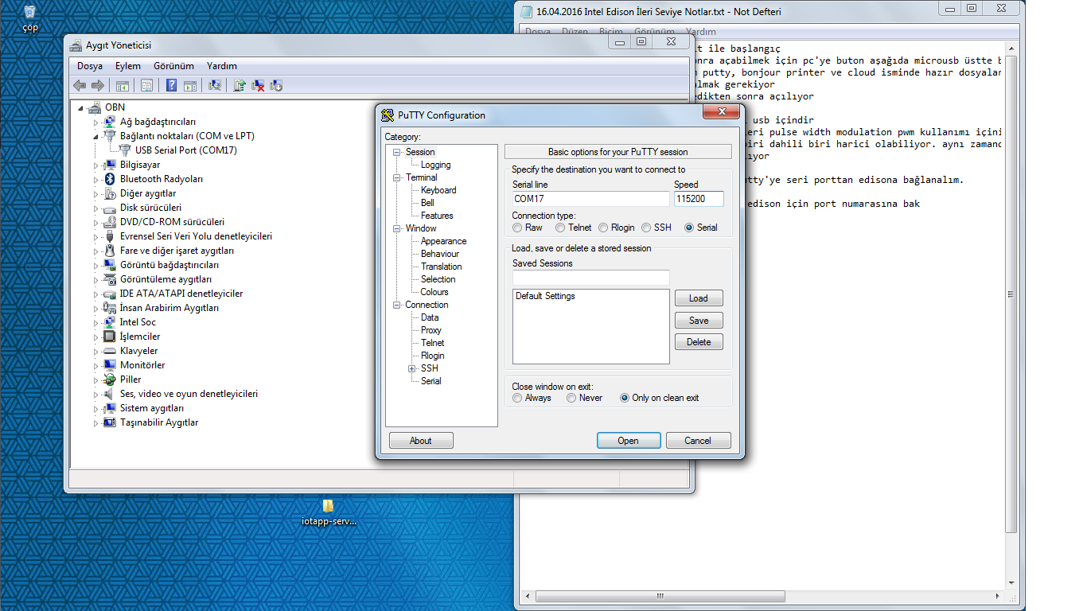Click the Load button in PuTTY
Image resolution: width=1087 pixels, height=611 pixels.
(699, 298)
